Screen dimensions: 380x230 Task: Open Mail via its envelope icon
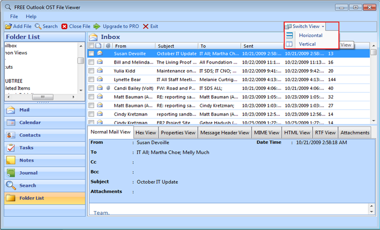(x=11, y=110)
